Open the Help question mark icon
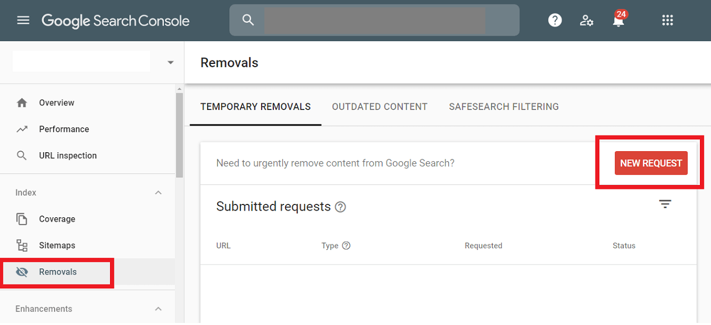711x325 pixels. 555,20
